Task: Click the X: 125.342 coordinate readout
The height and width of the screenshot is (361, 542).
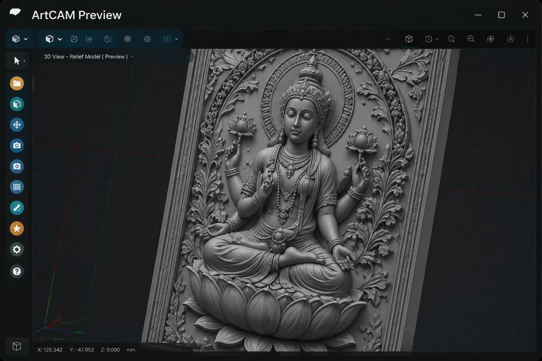Action: 50,349
